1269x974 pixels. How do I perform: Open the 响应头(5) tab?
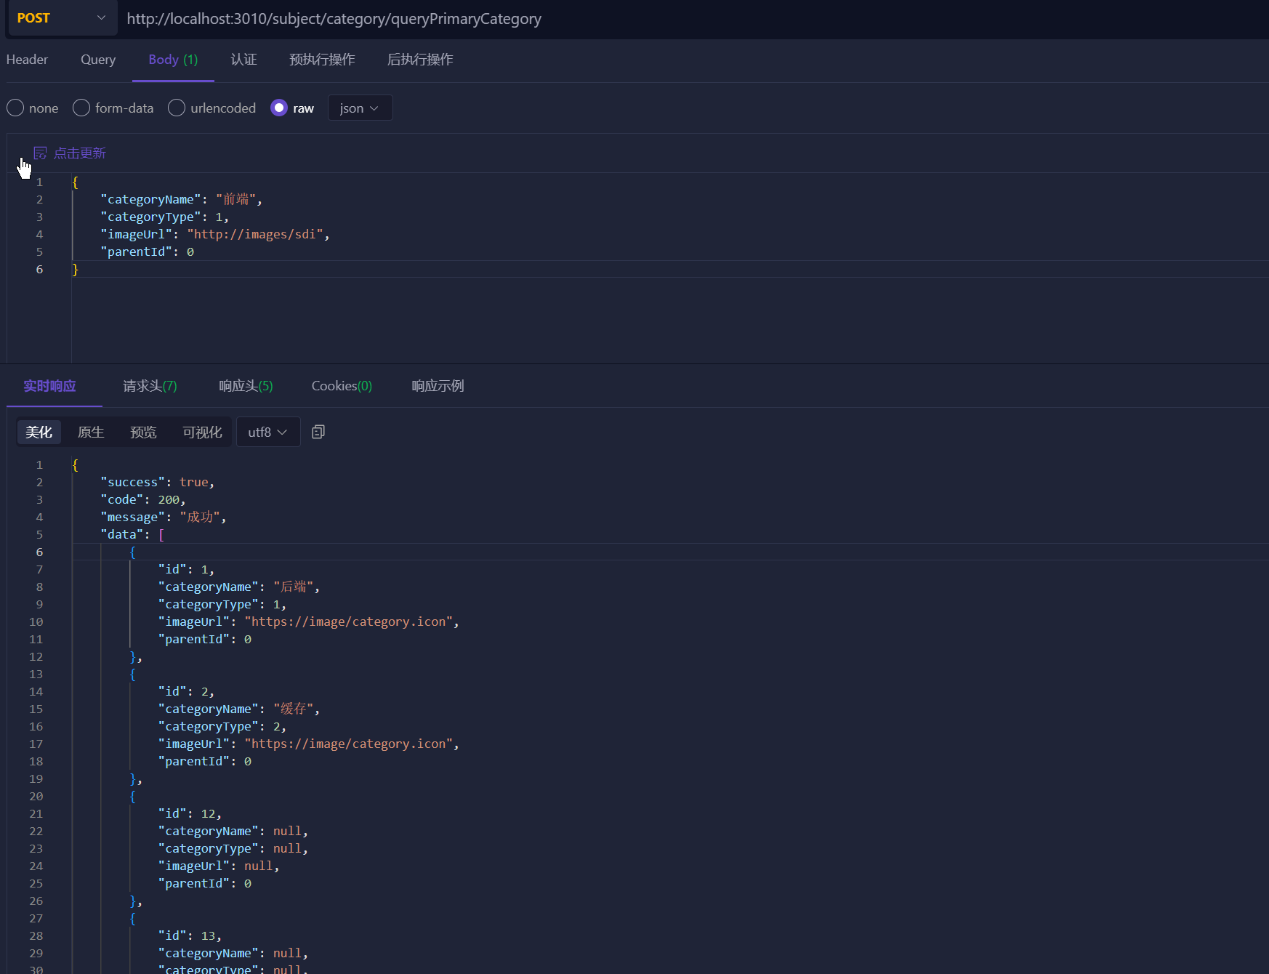[x=246, y=386]
